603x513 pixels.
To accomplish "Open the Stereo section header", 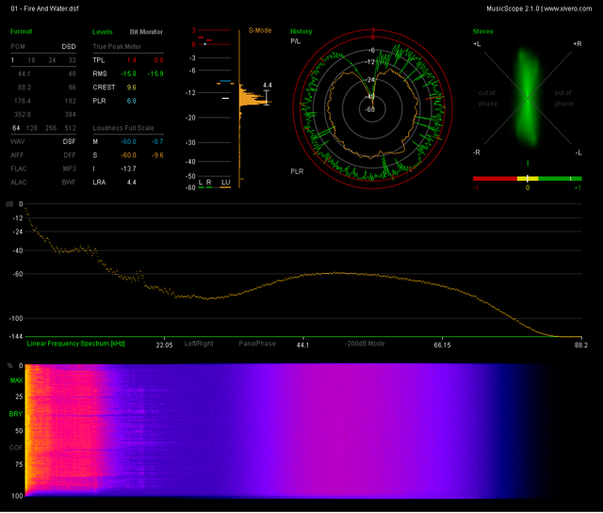I will (483, 31).
